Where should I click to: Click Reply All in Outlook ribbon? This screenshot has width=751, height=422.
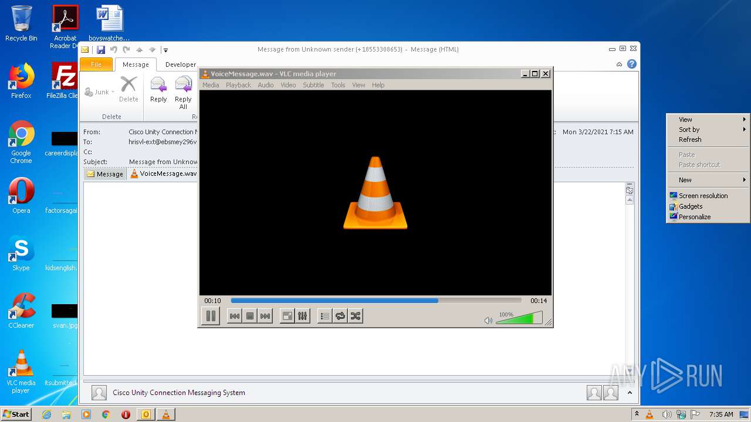click(184, 93)
